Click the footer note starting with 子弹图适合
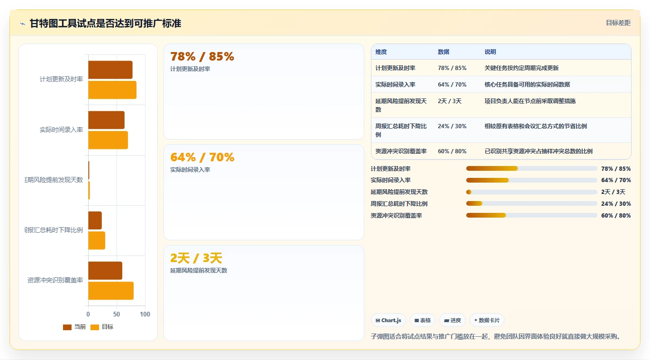 (496, 337)
